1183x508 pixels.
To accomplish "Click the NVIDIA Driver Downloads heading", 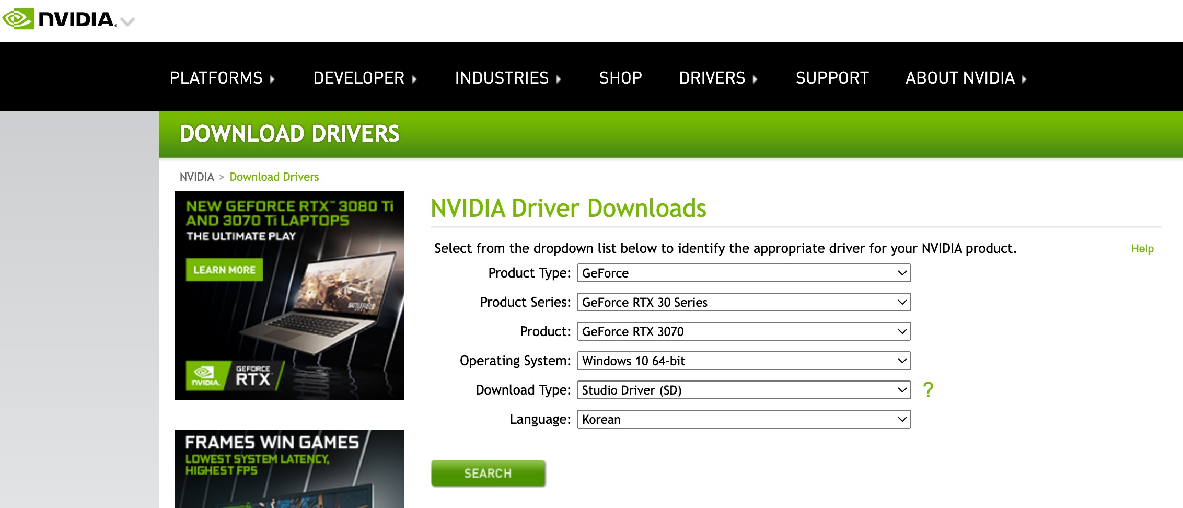I will point(568,208).
